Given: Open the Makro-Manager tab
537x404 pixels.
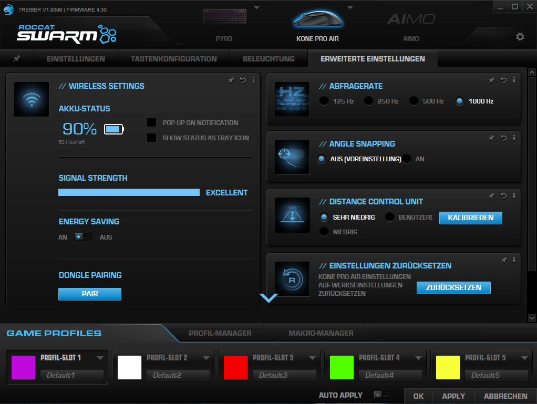Looking at the screenshot, I should [x=321, y=333].
